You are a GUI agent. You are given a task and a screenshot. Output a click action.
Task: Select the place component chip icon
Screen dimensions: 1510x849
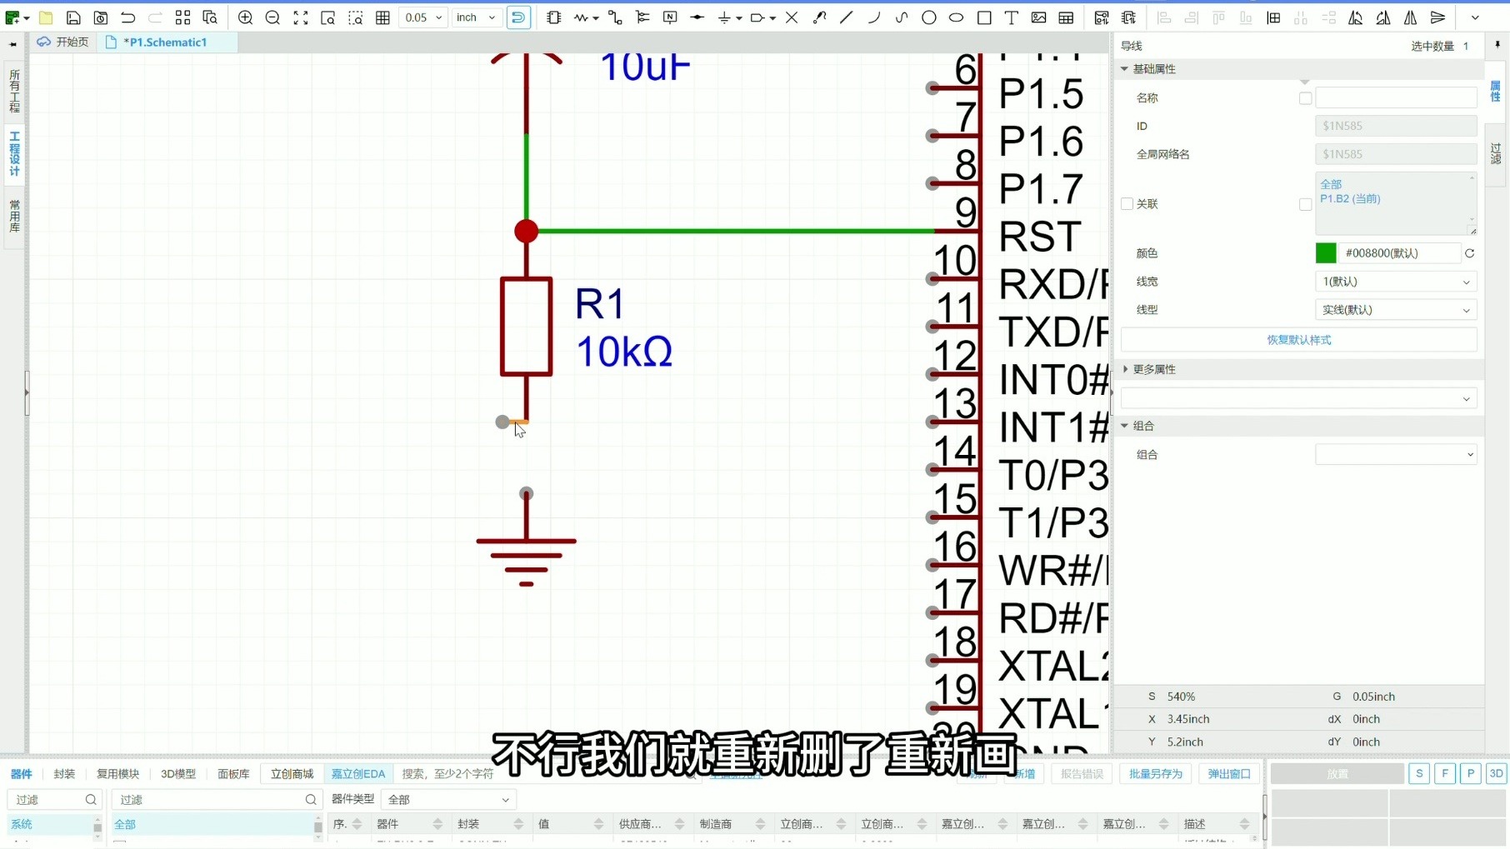554,17
